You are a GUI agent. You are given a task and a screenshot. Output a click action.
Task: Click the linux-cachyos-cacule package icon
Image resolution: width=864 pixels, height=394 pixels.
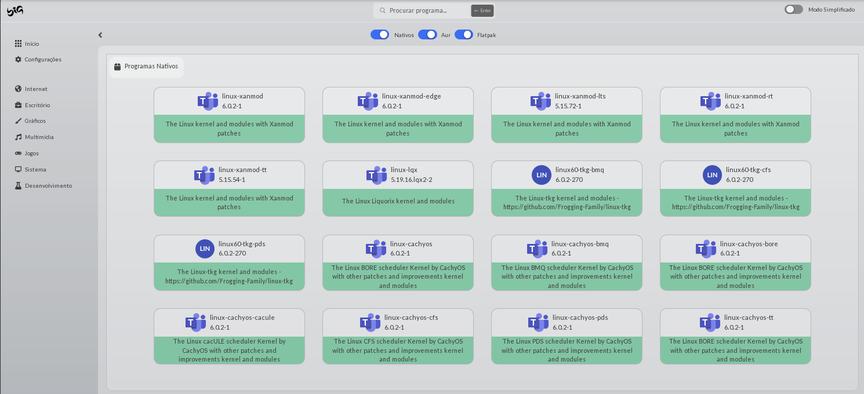[195, 322]
